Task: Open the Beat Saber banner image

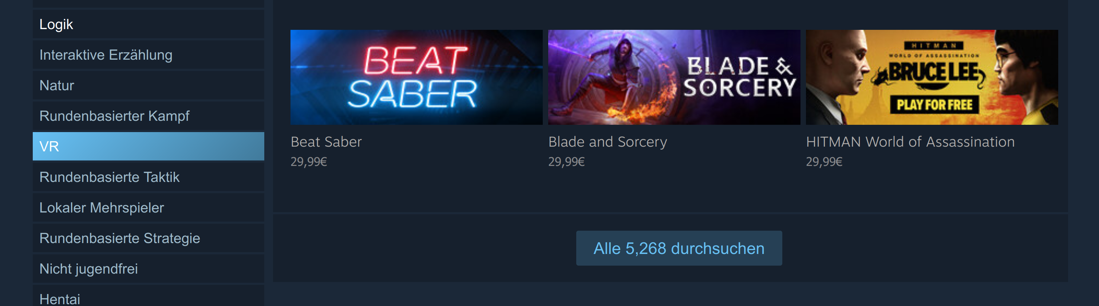Action: pyautogui.click(x=416, y=77)
